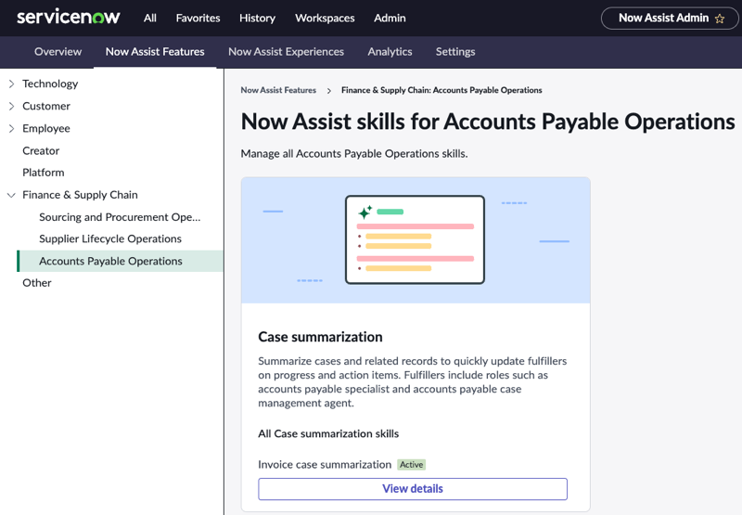Open the Settings tab
The width and height of the screenshot is (742, 515).
point(455,52)
